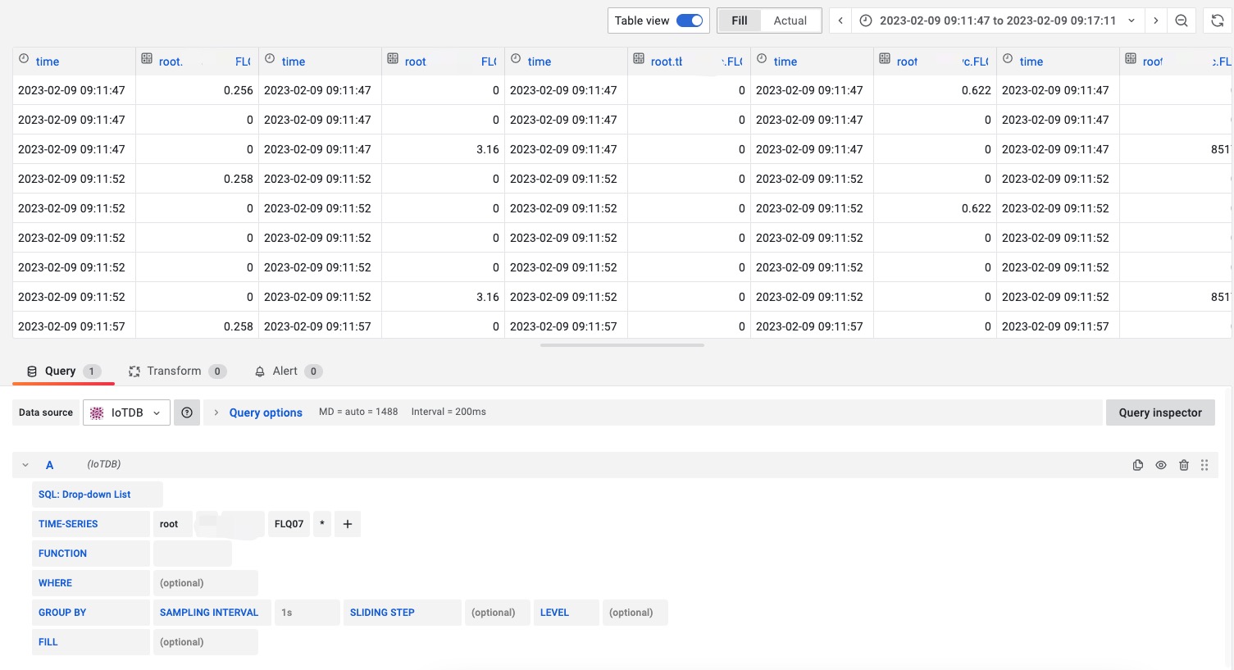The image size is (1234, 670).
Task: Toggle off Table view
Action: click(689, 20)
